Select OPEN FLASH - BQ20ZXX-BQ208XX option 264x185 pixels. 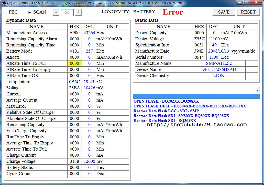point(166,101)
